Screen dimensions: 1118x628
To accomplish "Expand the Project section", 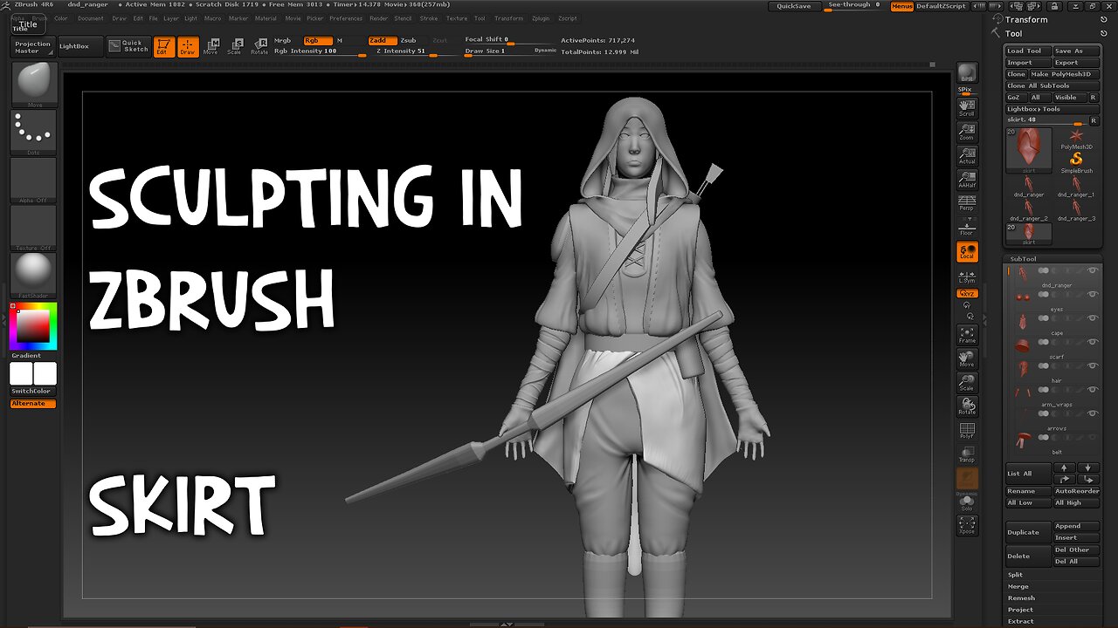I will [1020, 610].
